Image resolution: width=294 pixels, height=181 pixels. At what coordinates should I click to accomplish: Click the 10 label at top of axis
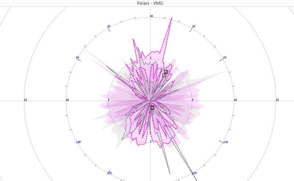pos(151,16)
